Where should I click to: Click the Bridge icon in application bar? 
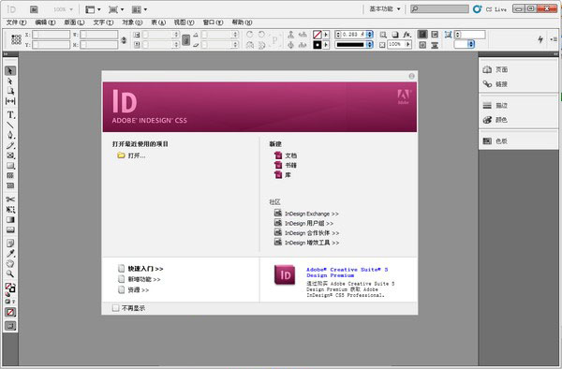pos(34,9)
